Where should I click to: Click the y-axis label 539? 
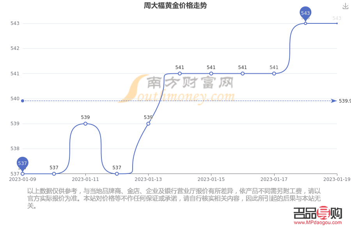tap(15, 124)
